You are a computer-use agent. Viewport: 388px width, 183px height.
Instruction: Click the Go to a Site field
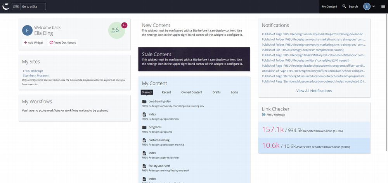tap(33, 7)
